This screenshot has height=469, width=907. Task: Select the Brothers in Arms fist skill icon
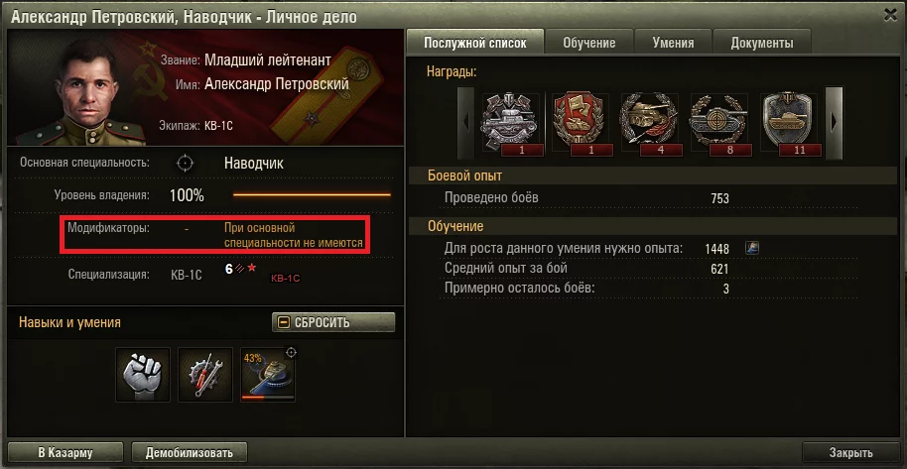(x=143, y=374)
